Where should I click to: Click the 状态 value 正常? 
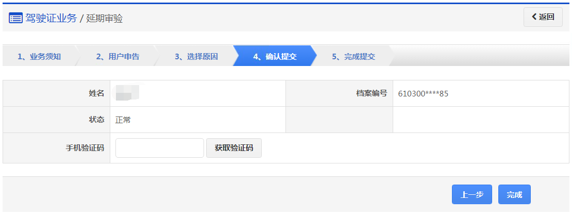click(123, 120)
